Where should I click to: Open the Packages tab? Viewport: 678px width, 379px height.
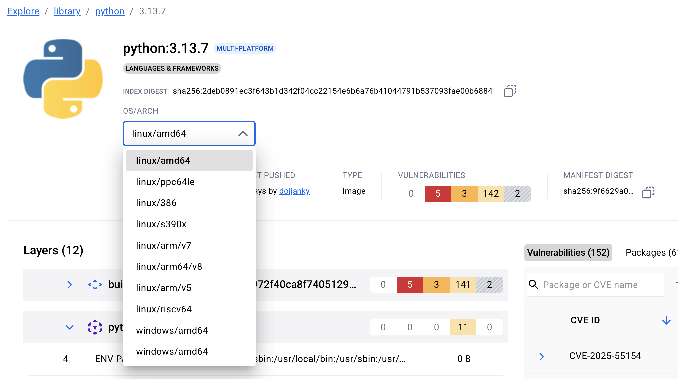pos(651,253)
